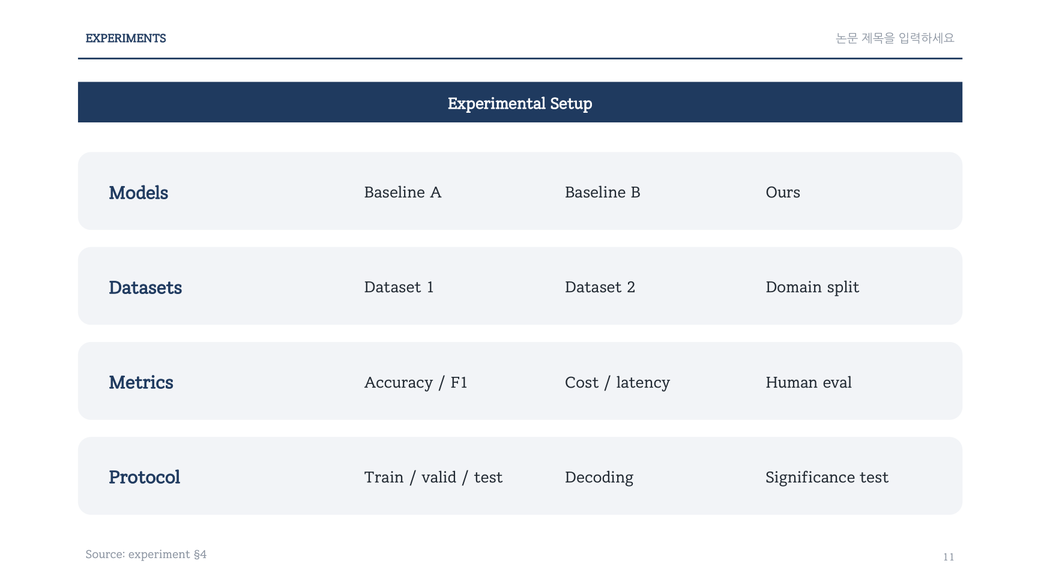The width and height of the screenshot is (1041, 585).
Task: Select the Korean paper title placeholder text
Action: 895,38
